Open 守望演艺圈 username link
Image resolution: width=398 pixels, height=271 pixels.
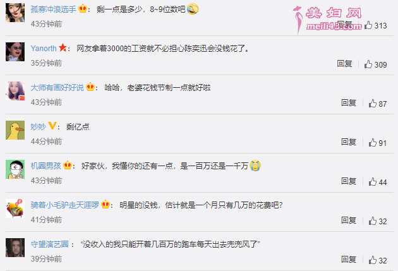pos(49,244)
